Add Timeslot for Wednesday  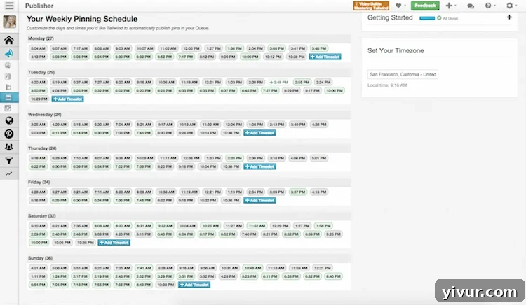(259, 133)
